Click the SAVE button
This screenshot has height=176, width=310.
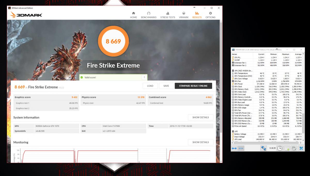[166, 86]
